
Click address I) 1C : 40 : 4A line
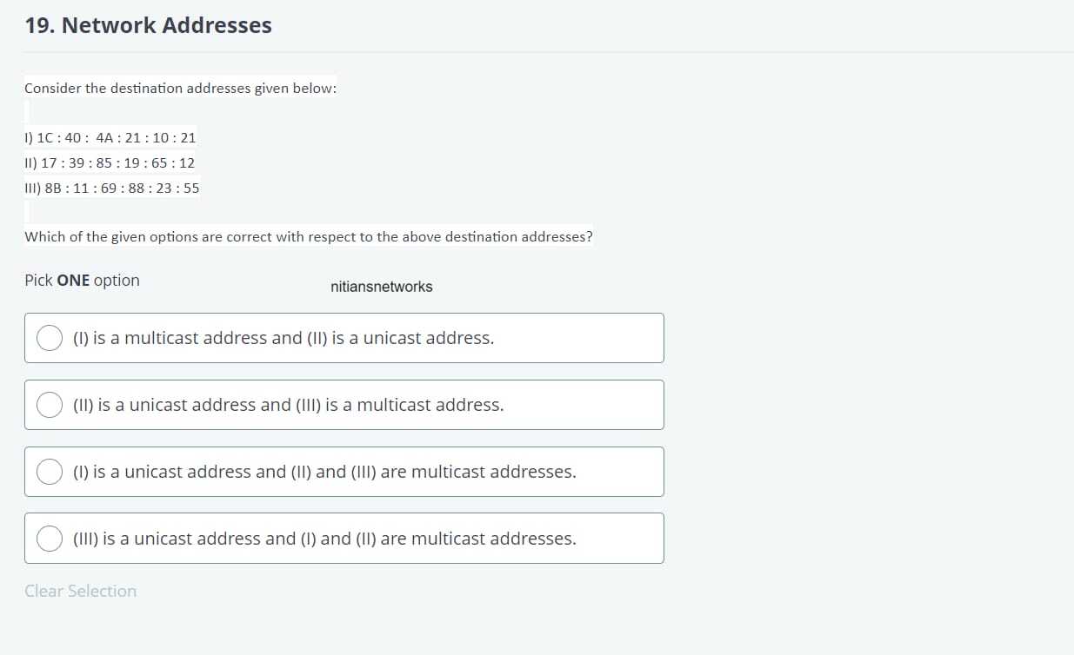click(x=110, y=137)
